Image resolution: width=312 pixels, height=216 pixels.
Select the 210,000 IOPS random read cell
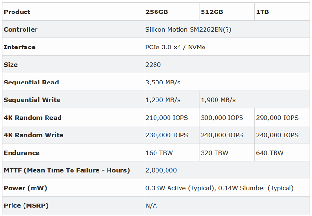167,118
